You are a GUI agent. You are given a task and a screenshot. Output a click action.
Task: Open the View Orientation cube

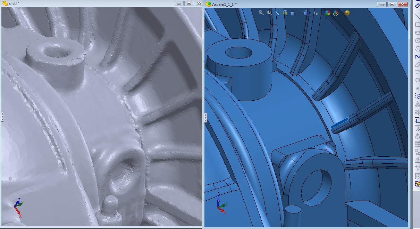[293, 13]
